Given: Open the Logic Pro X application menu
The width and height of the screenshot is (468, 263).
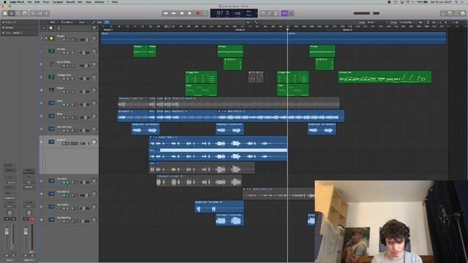Looking at the screenshot, I should [x=16, y=1].
